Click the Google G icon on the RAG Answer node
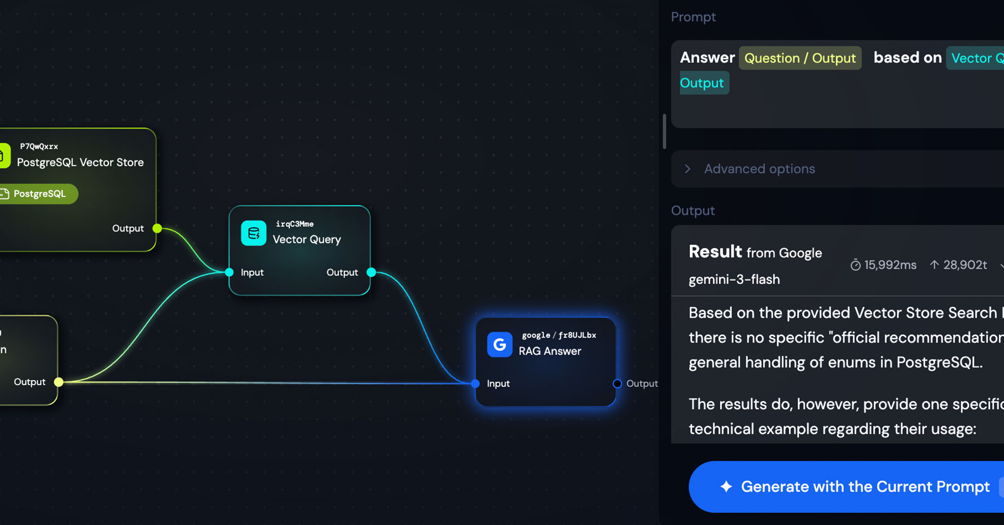This screenshot has height=525, width=1004. point(499,345)
